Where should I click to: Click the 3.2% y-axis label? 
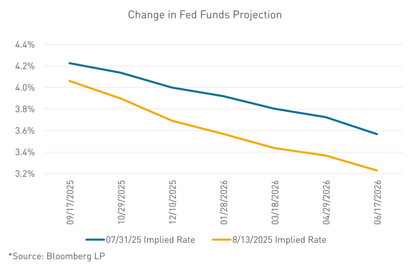[25, 174]
